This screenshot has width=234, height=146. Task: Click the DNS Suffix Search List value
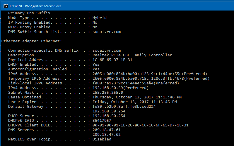pos(106,32)
